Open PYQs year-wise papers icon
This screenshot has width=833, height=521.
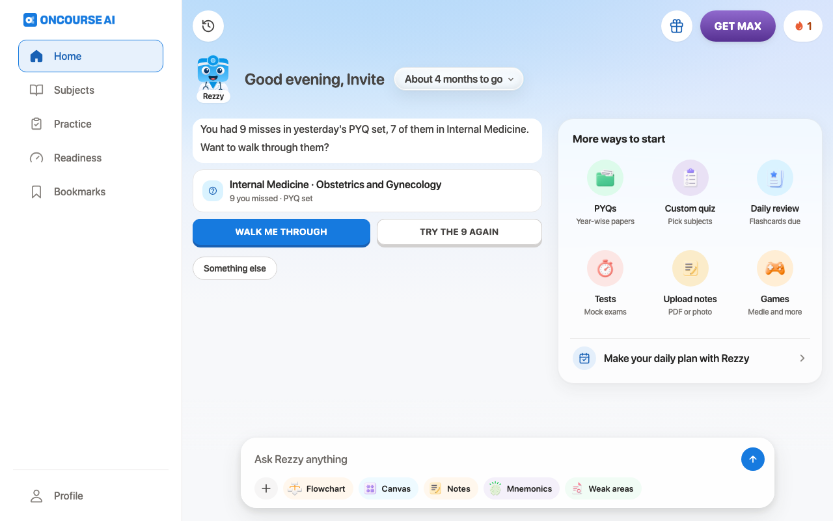605,178
